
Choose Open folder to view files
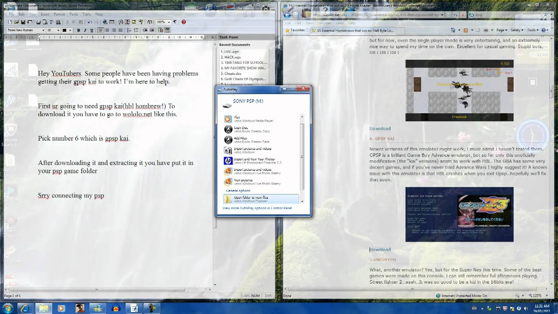(x=261, y=199)
